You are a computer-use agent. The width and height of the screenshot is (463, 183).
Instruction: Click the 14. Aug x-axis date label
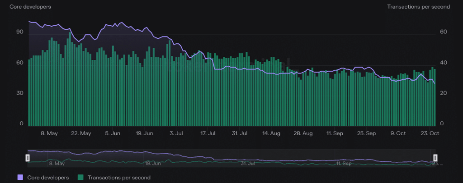coord(271,133)
